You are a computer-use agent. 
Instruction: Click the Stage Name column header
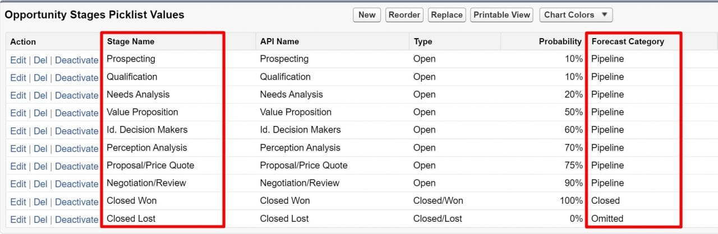130,41
